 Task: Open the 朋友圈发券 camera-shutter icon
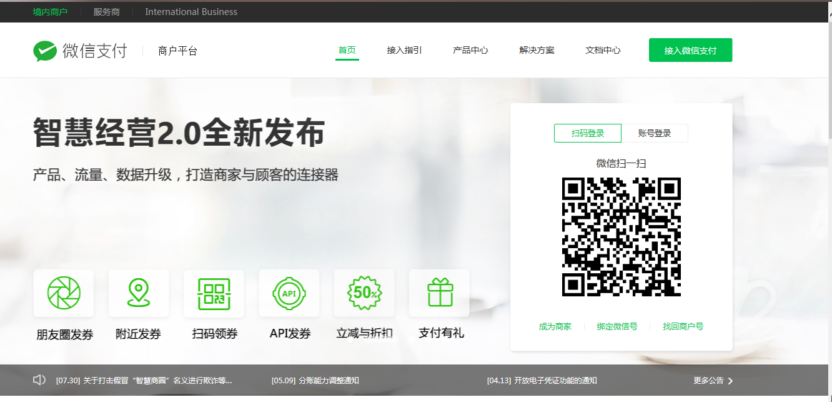[64, 293]
